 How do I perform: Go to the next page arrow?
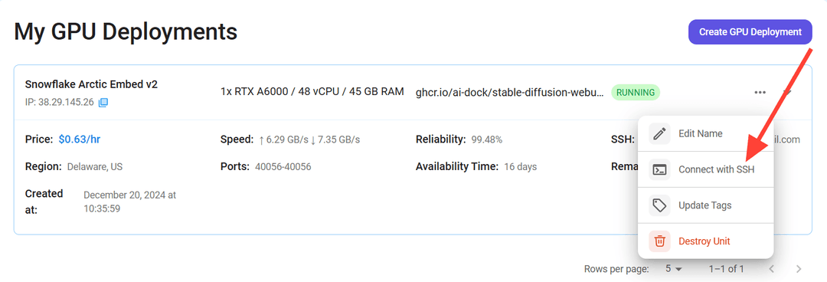pyautogui.click(x=799, y=269)
